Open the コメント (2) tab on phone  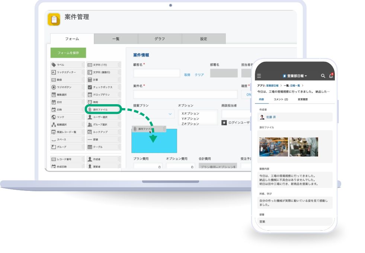281,99
